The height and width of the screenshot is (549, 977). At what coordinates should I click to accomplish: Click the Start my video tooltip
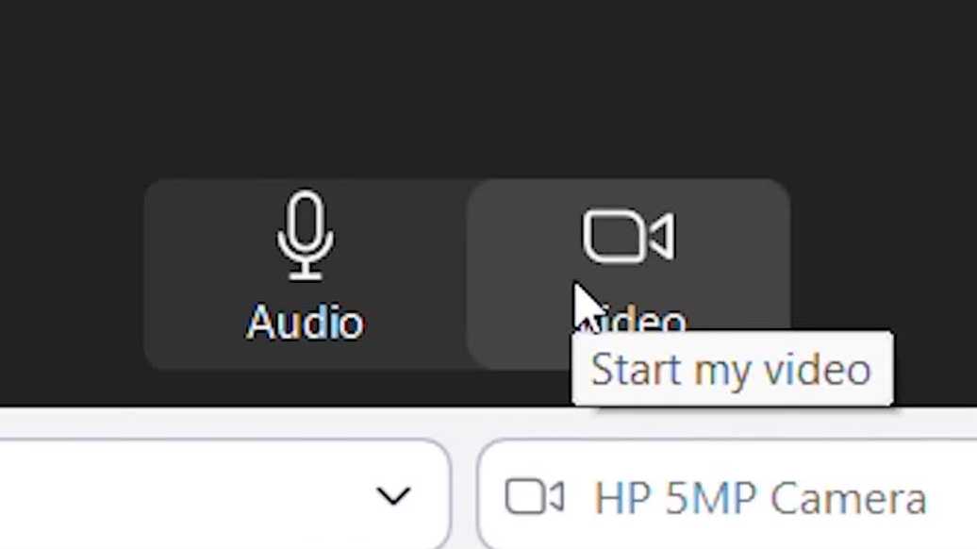pos(732,370)
